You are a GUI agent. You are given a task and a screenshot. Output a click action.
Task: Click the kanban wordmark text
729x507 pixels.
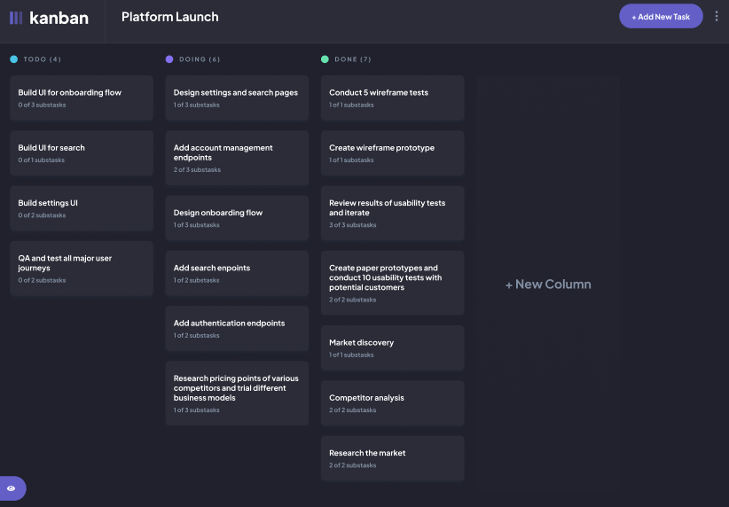(x=59, y=18)
